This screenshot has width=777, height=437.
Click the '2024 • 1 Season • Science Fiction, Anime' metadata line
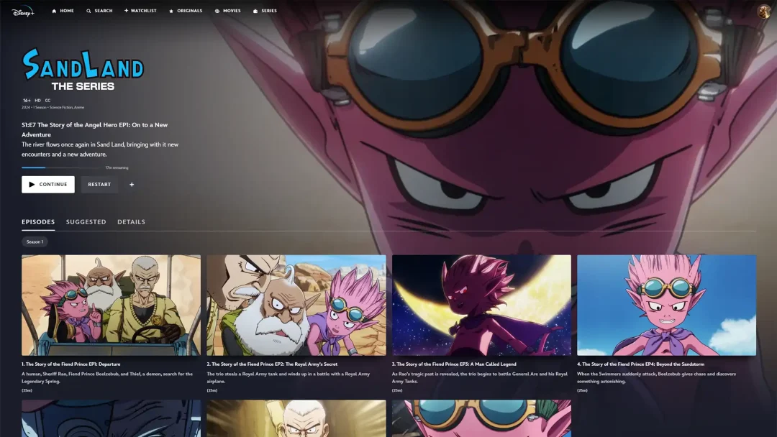click(x=53, y=107)
